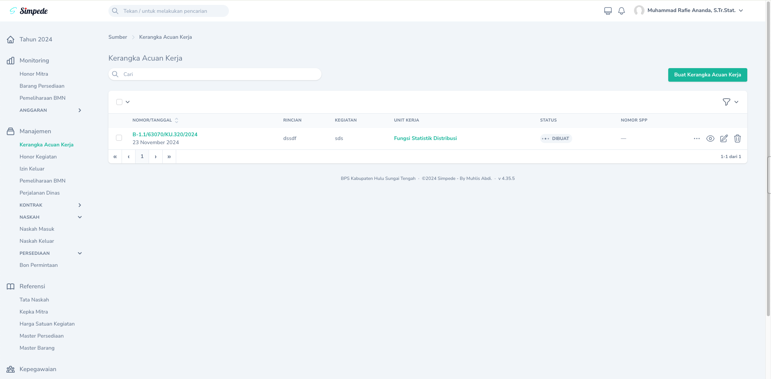The image size is (771, 379).
Task: Open the B-1.1/63070/KU.320/2024 link
Action: (x=165, y=135)
